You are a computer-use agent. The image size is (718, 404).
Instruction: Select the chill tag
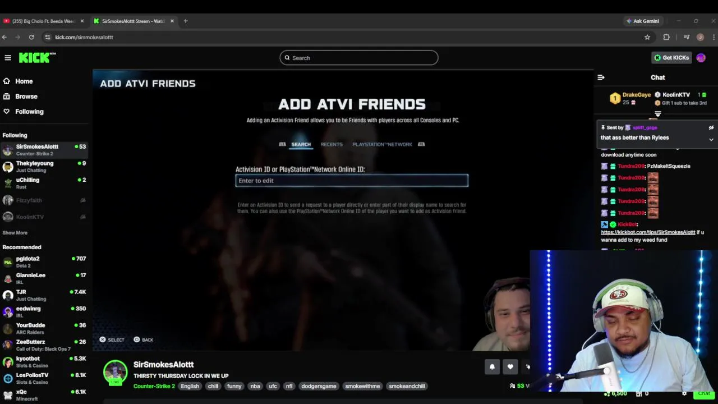pyautogui.click(x=213, y=386)
